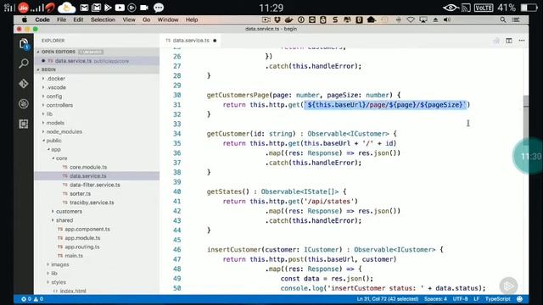Image resolution: width=543 pixels, height=305 pixels.
Task: Click the macOS volume icon
Action: (447, 19)
